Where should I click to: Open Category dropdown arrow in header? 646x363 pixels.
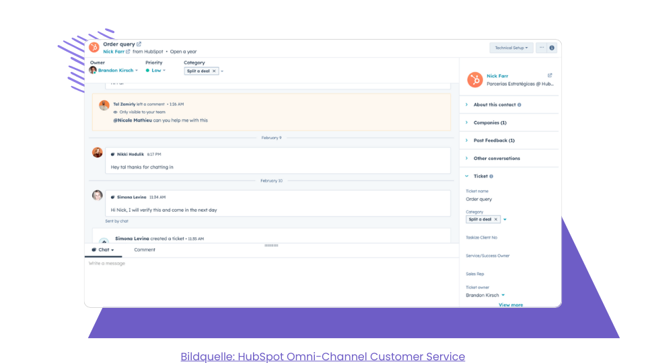pyautogui.click(x=222, y=71)
